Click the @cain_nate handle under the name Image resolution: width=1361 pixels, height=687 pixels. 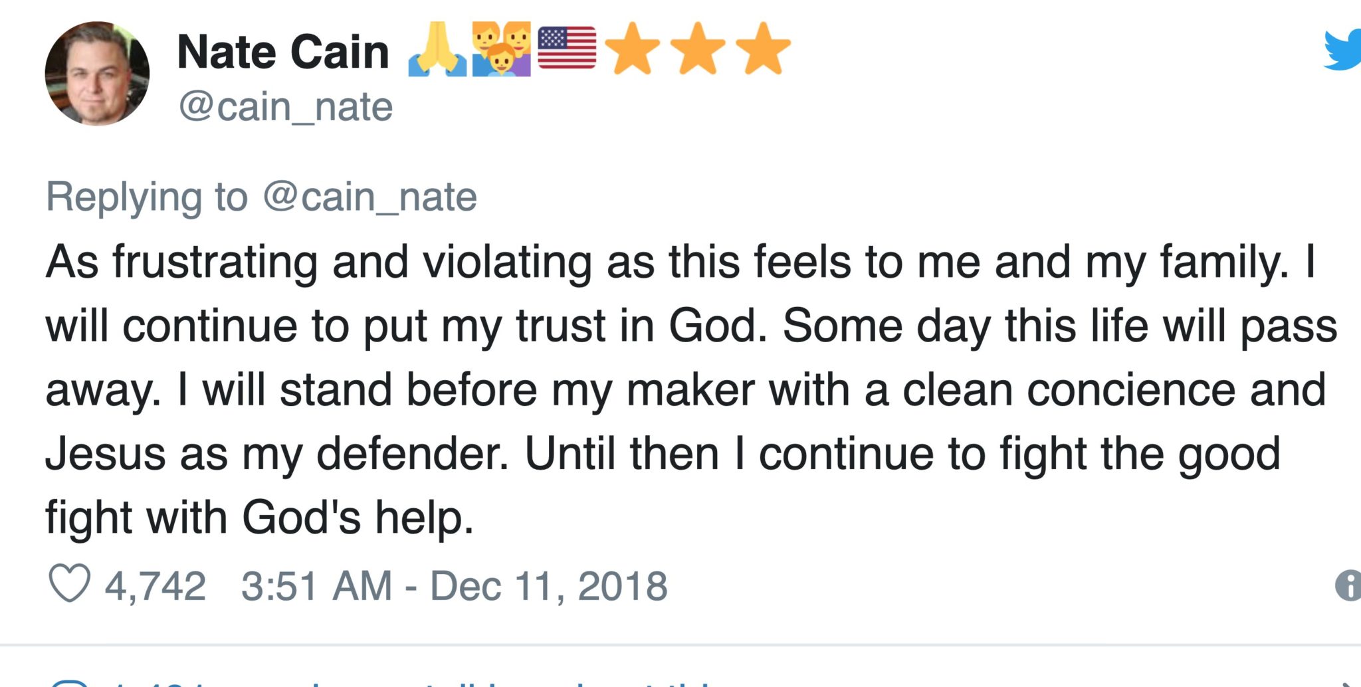pos(286,107)
